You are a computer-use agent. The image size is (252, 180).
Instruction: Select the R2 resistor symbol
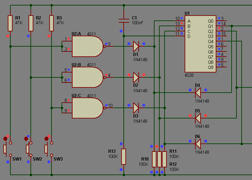coord(31,23)
